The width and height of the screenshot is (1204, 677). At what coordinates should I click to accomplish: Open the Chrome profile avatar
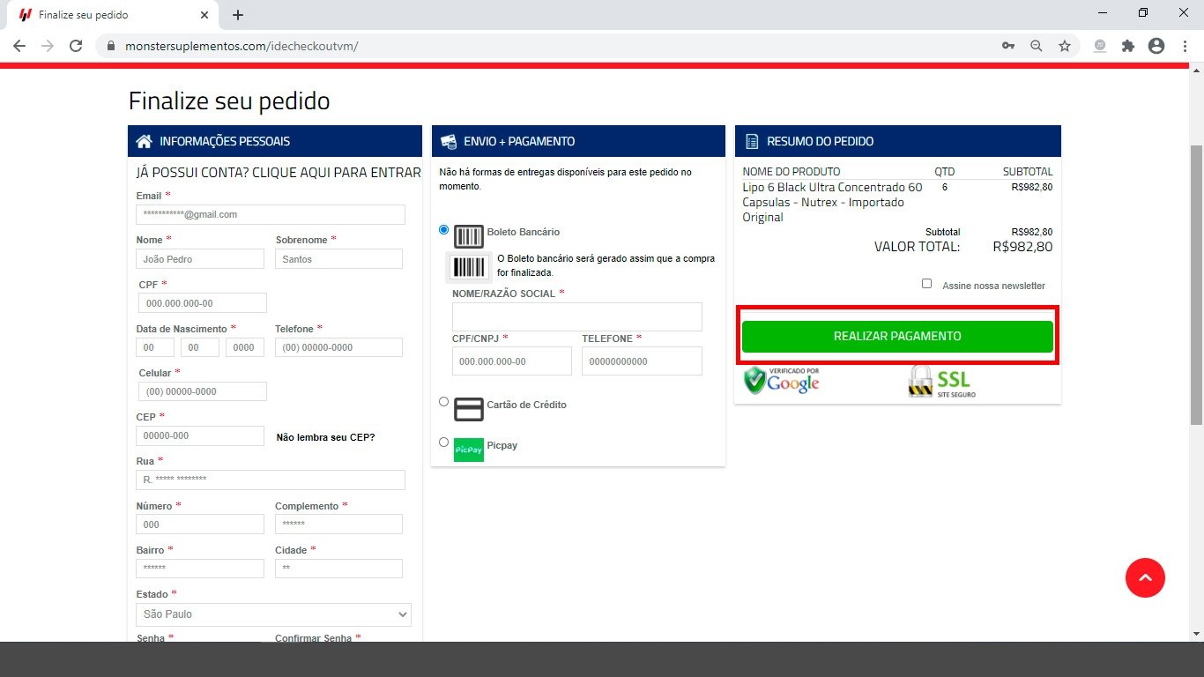(x=1156, y=46)
